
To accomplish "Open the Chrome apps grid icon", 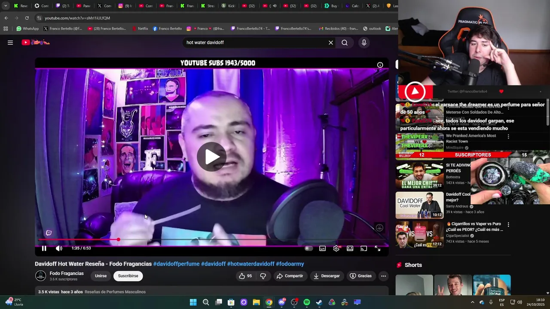I will [6, 29].
